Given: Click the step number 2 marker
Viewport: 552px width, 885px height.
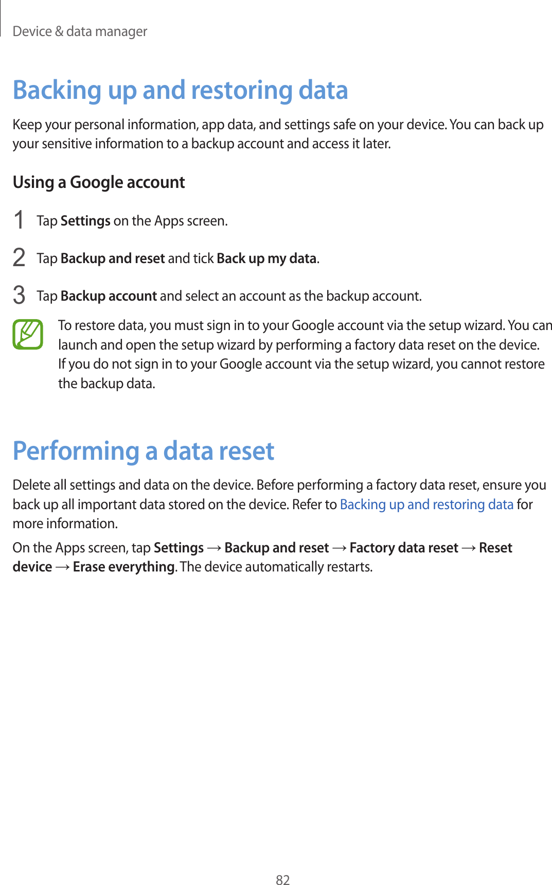Looking at the screenshot, I should (19, 258).
